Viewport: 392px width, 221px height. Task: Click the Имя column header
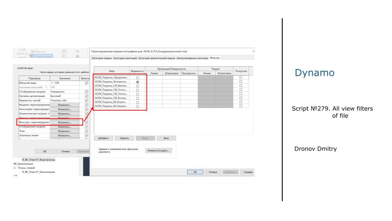coord(111,71)
